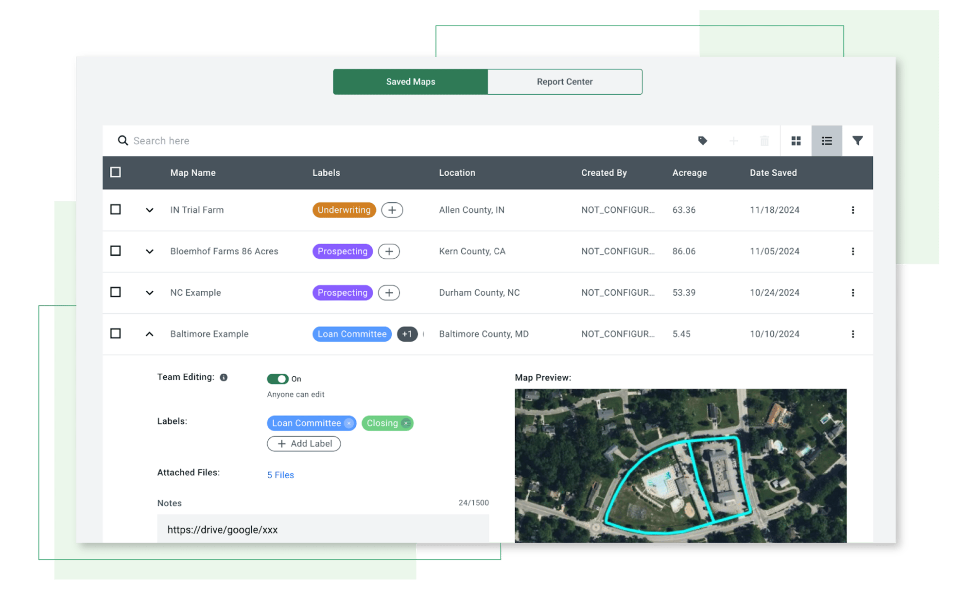Check the Baltimore Example row checkbox
Image resolution: width=972 pixels, height=600 pixels.
click(x=116, y=333)
